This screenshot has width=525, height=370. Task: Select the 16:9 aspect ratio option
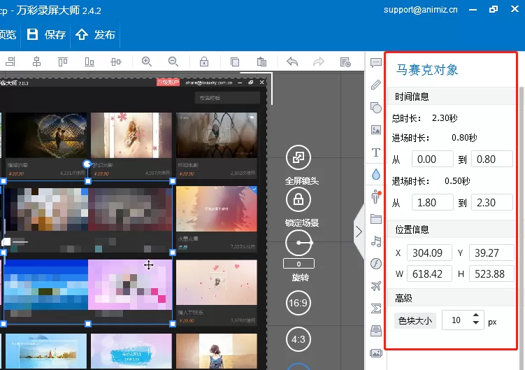tap(298, 303)
